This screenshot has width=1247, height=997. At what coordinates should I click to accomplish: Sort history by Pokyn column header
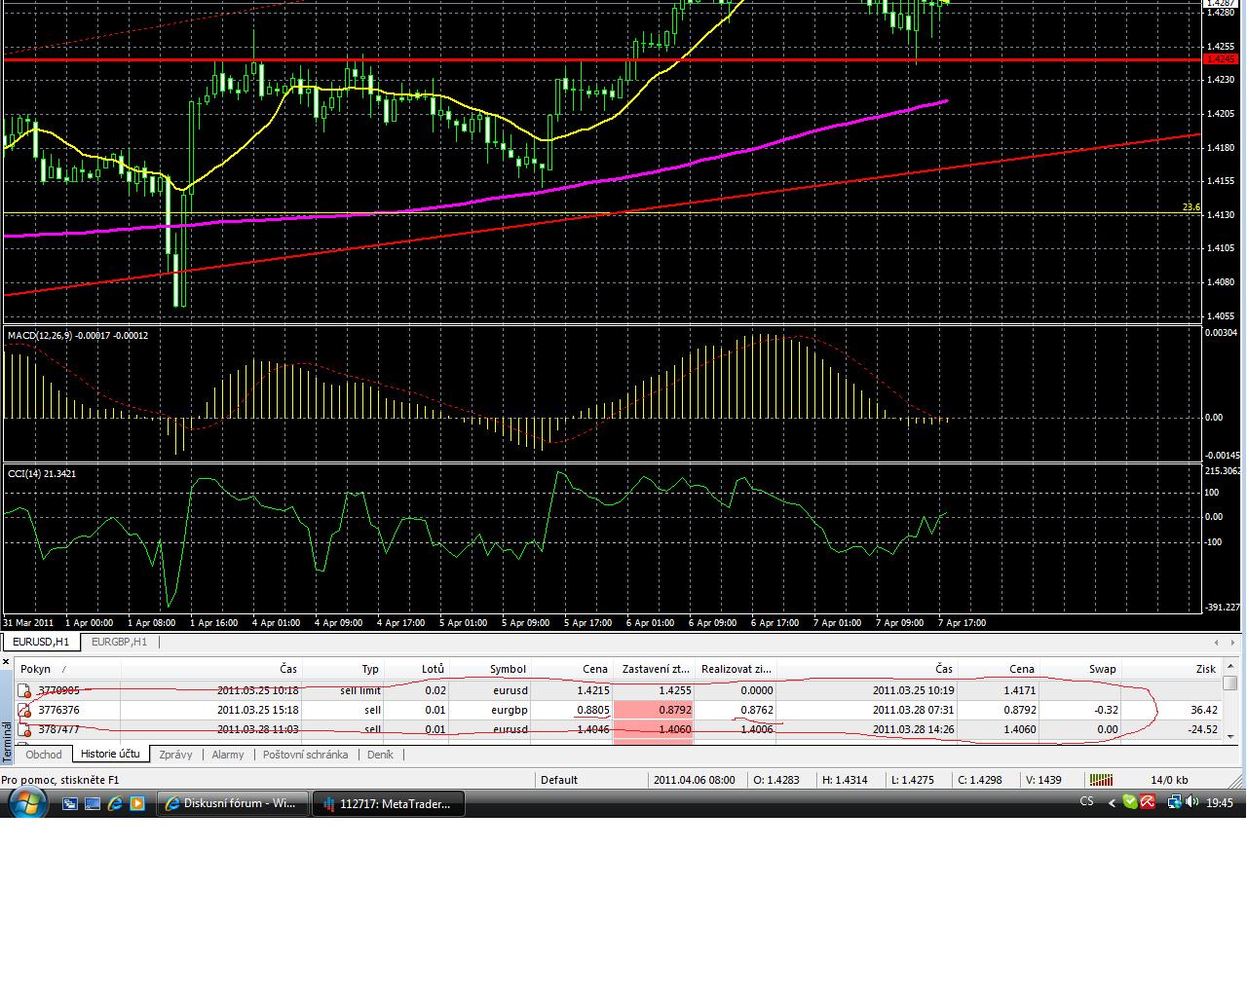click(36, 669)
